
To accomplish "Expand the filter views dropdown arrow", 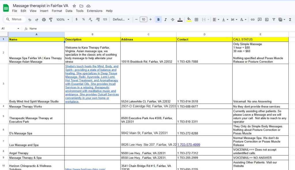I will 284,20.
